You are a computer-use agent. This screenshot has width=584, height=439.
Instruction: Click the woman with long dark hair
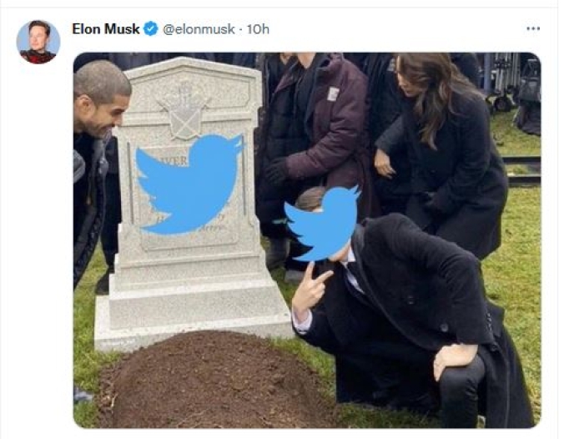[x=443, y=149]
